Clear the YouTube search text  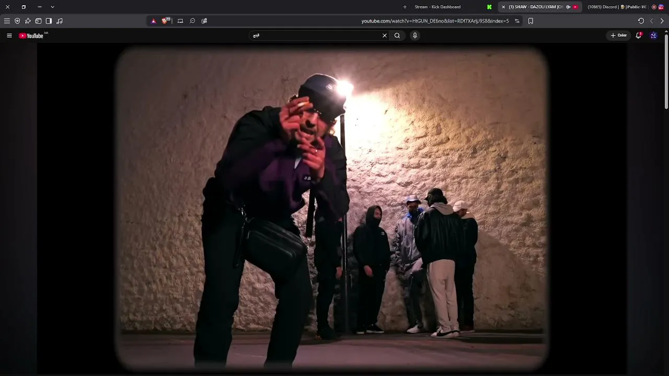point(385,36)
